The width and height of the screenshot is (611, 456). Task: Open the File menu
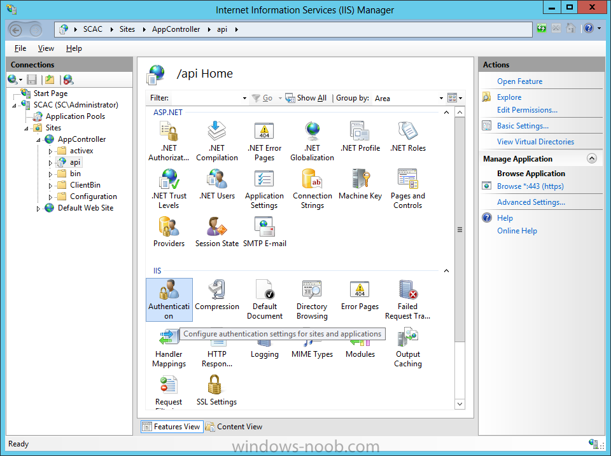click(x=20, y=48)
